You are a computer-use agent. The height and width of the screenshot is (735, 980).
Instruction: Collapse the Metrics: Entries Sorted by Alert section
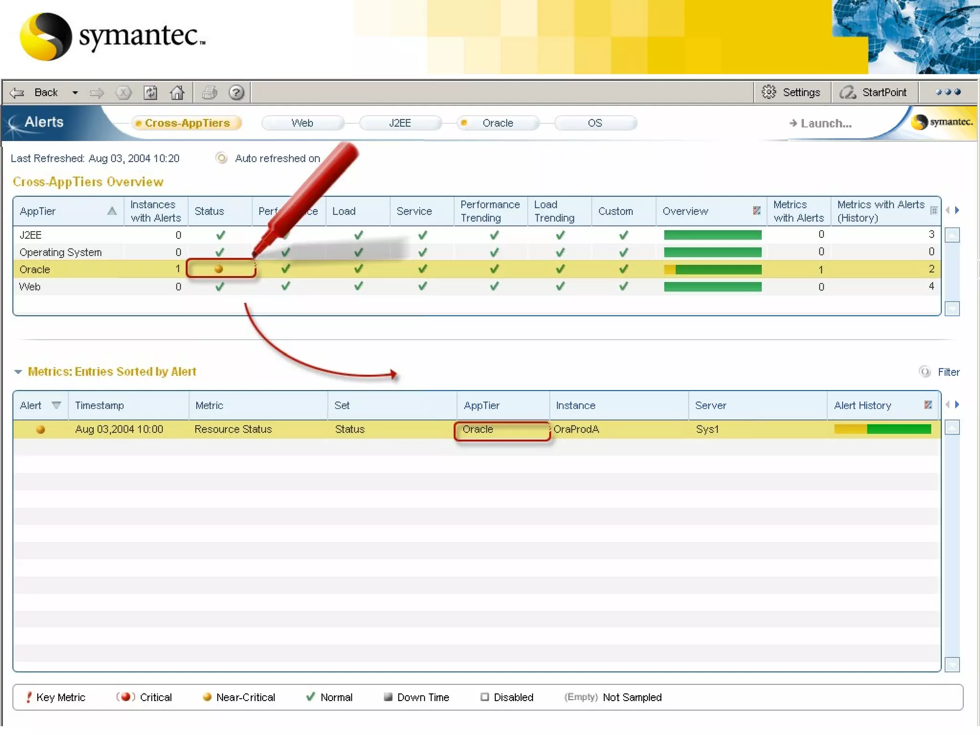pos(18,372)
